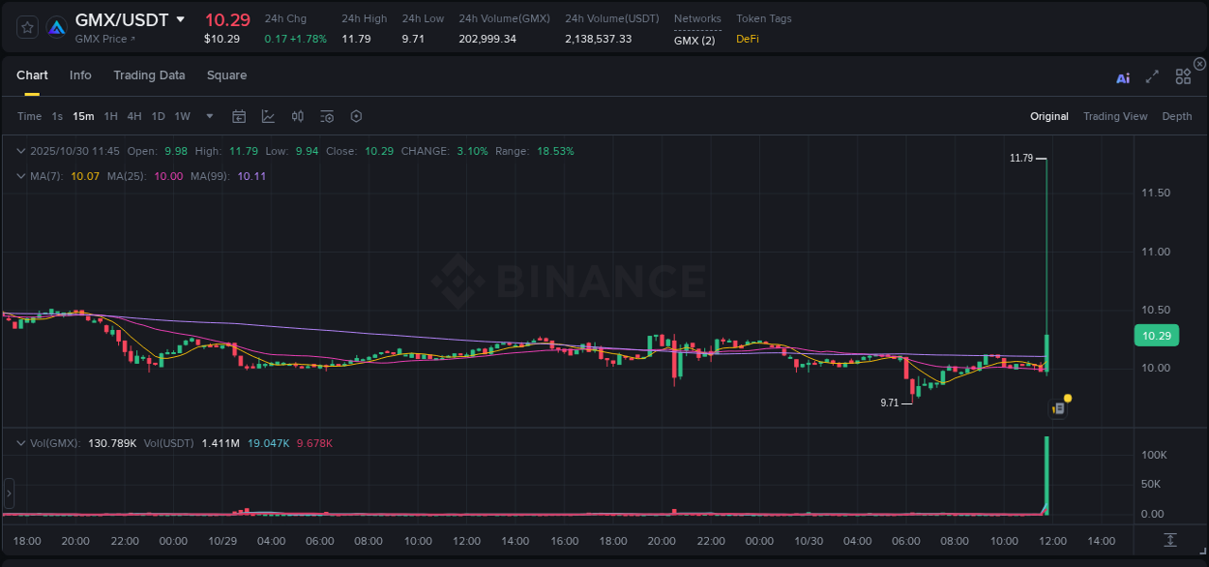Open chart settings via the hexagon icon
This screenshot has width=1209, height=567.
[356, 116]
